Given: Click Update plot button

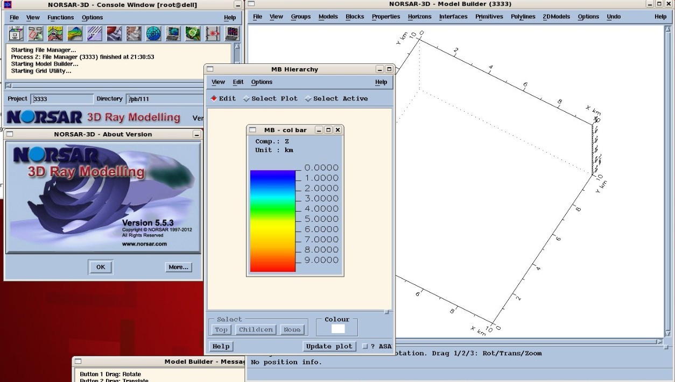Looking at the screenshot, I should point(329,347).
